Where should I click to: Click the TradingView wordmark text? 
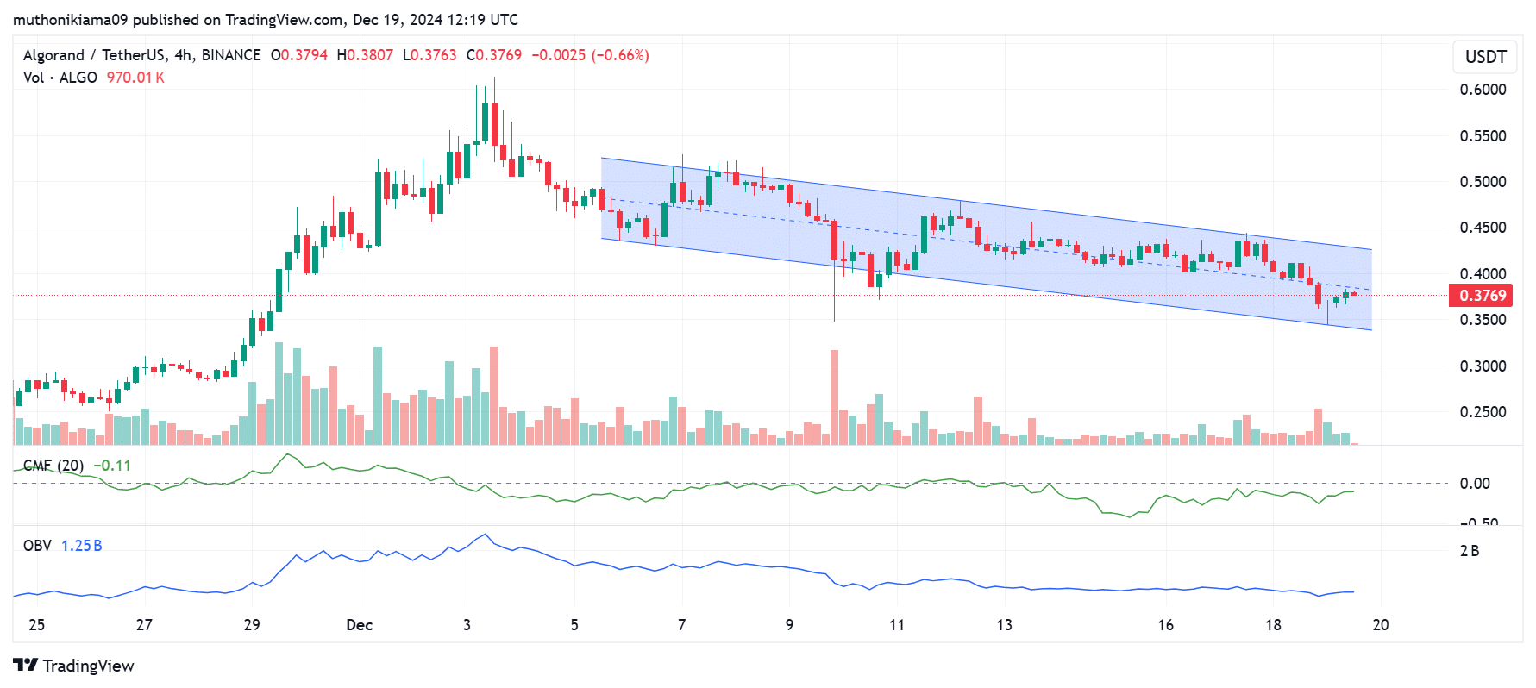tap(89, 666)
